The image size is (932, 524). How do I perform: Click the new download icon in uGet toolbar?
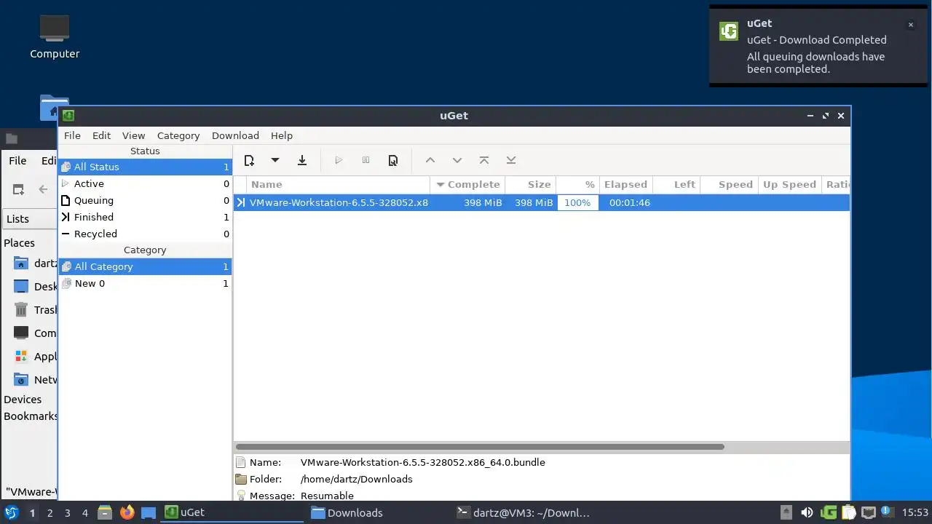click(249, 160)
